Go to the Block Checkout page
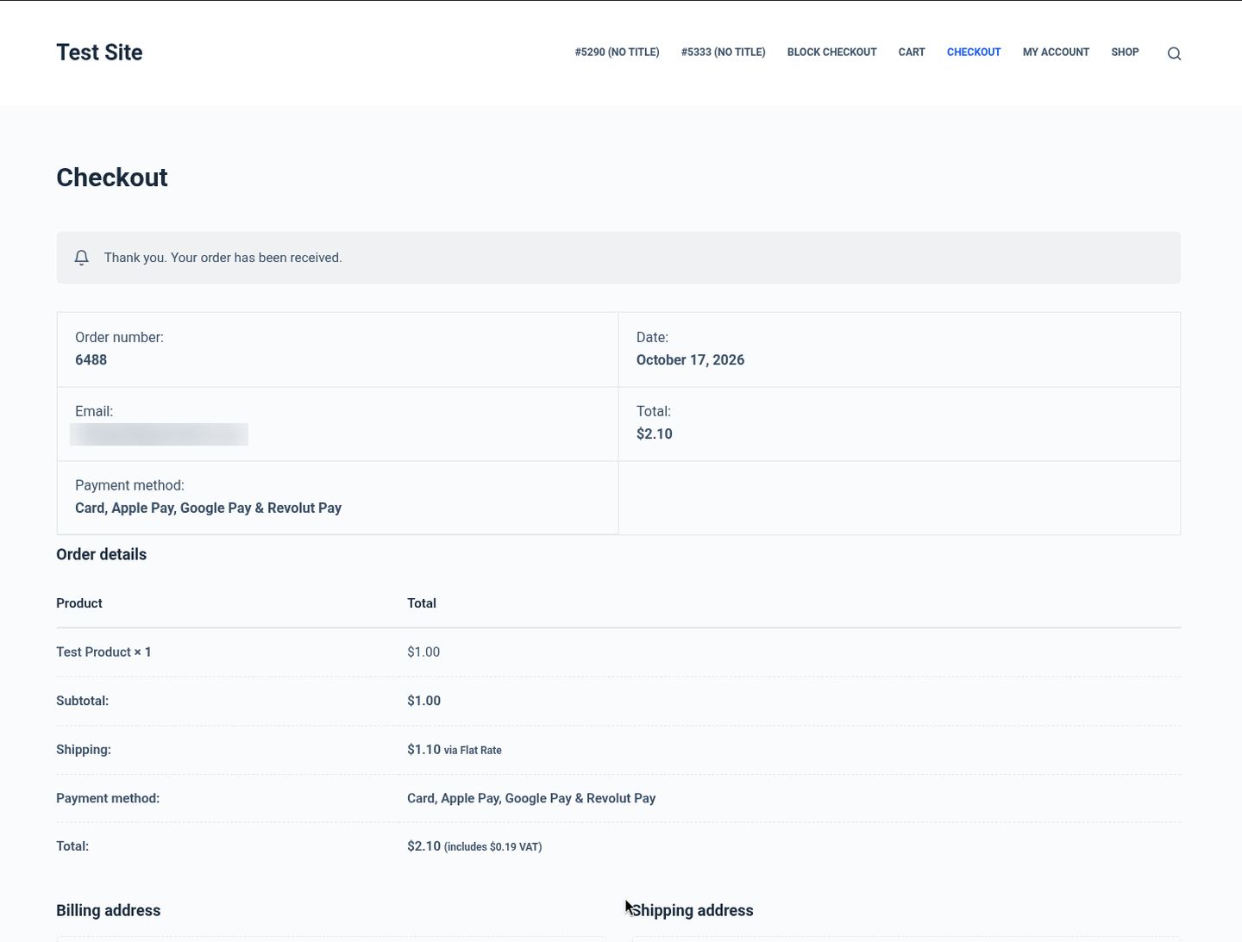 831,53
